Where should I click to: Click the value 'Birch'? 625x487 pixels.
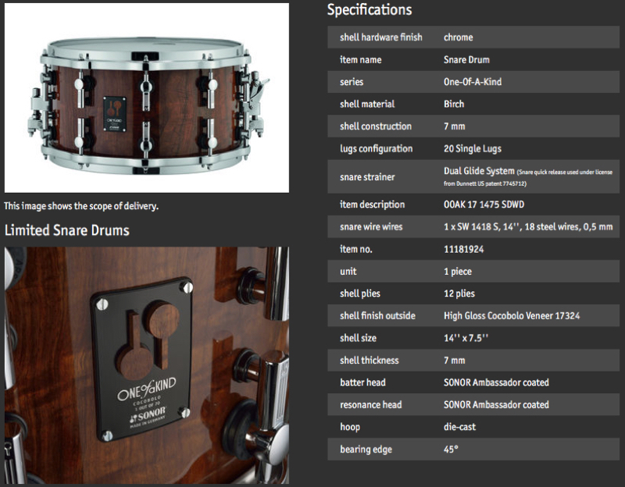pyautogui.click(x=454, y=104)
